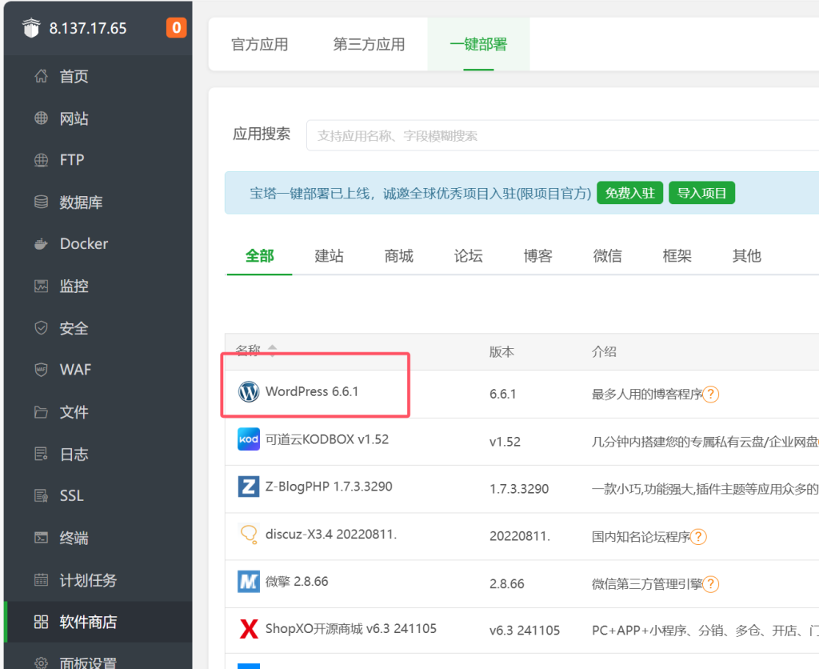The image size is (819, 669).
Task: Click version cell v6.3 241105
Action: (x=525, y=631)
